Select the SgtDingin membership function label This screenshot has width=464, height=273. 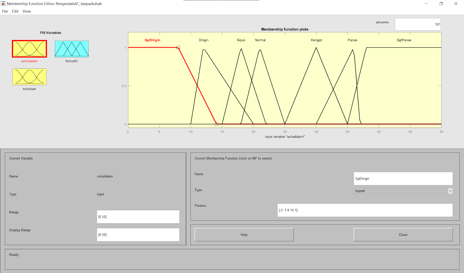(153, 40)
